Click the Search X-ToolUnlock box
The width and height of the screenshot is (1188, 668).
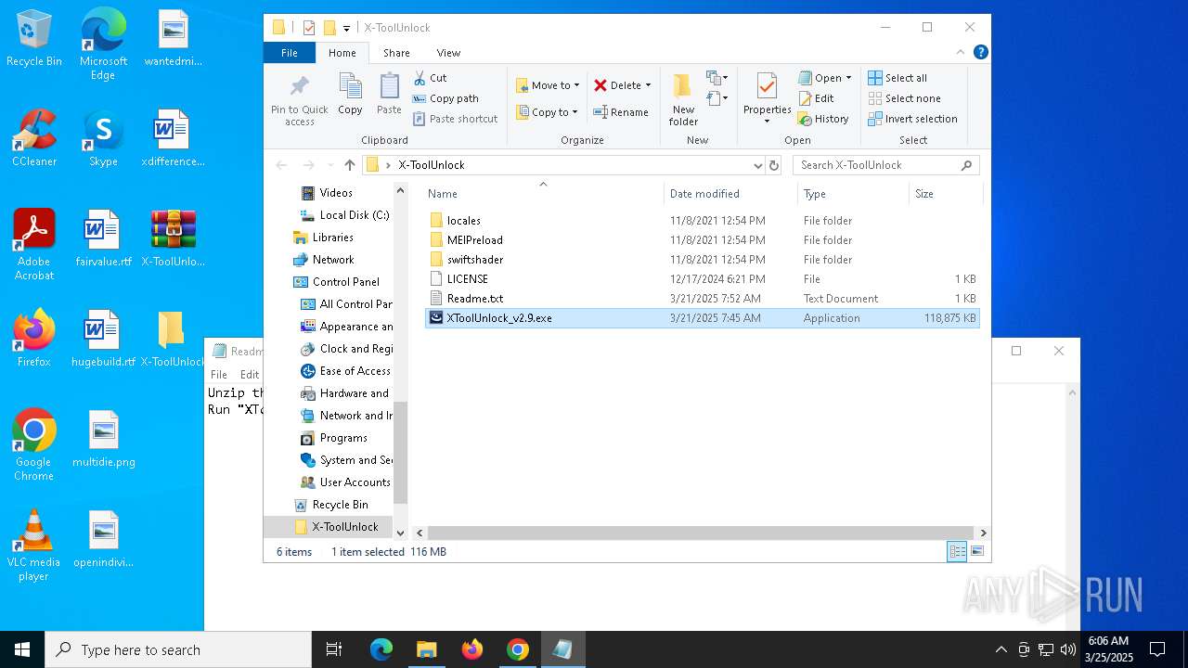885,165
